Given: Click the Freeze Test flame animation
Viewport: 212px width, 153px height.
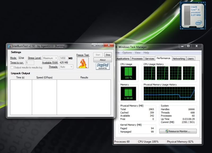Looking at the screenshot, I should pyautogui.click(x=83, y=63).
